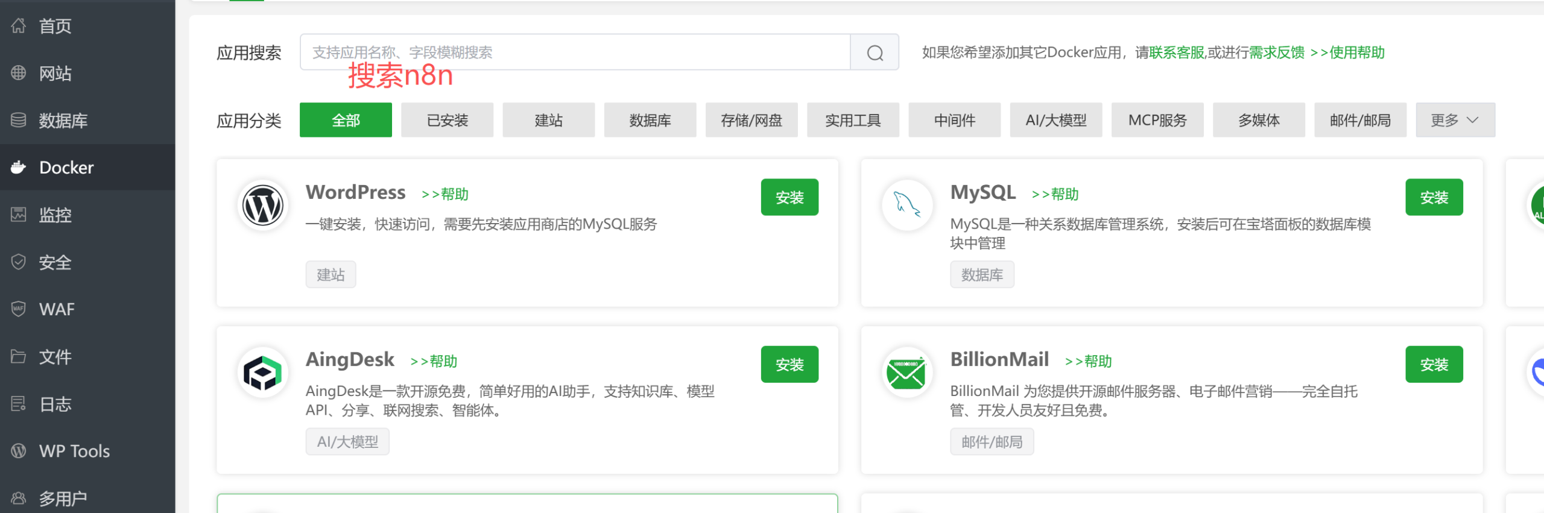This screenshot has width=1544, height=513.
Task: Install the MySQL app
Action: click(x=1434, y=197)
